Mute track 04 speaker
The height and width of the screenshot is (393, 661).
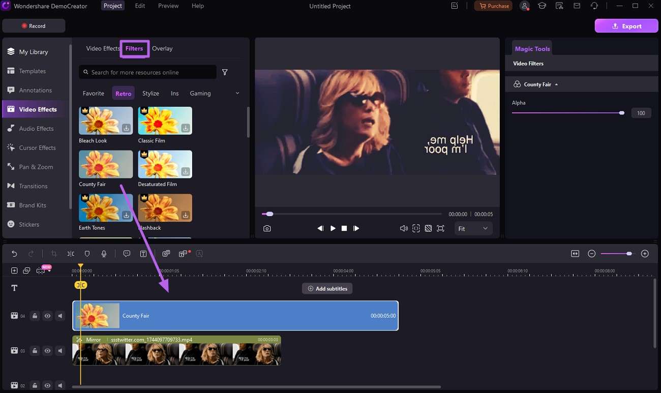[60, 316]
